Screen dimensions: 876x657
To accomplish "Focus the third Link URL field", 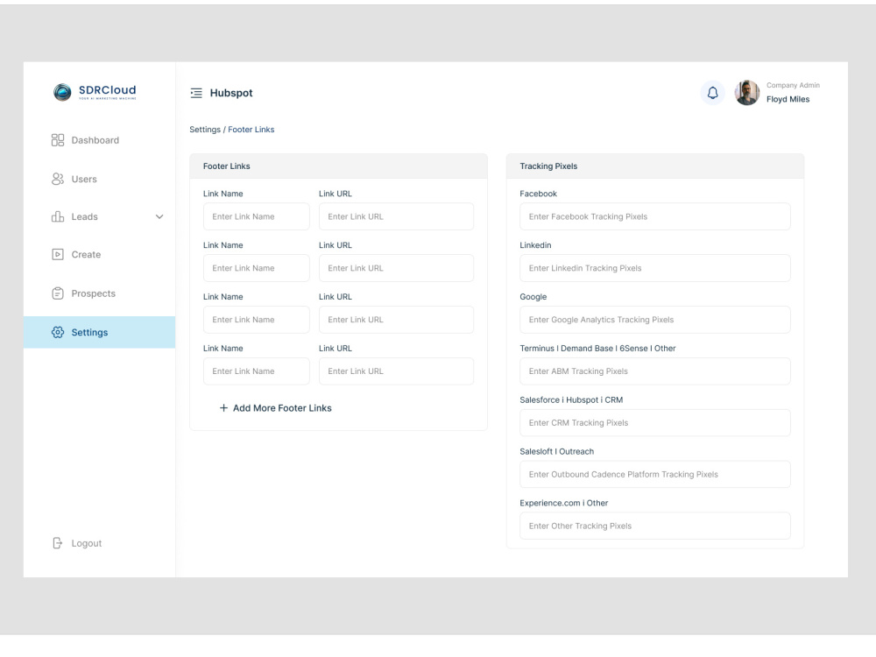I will pos(396,320).
